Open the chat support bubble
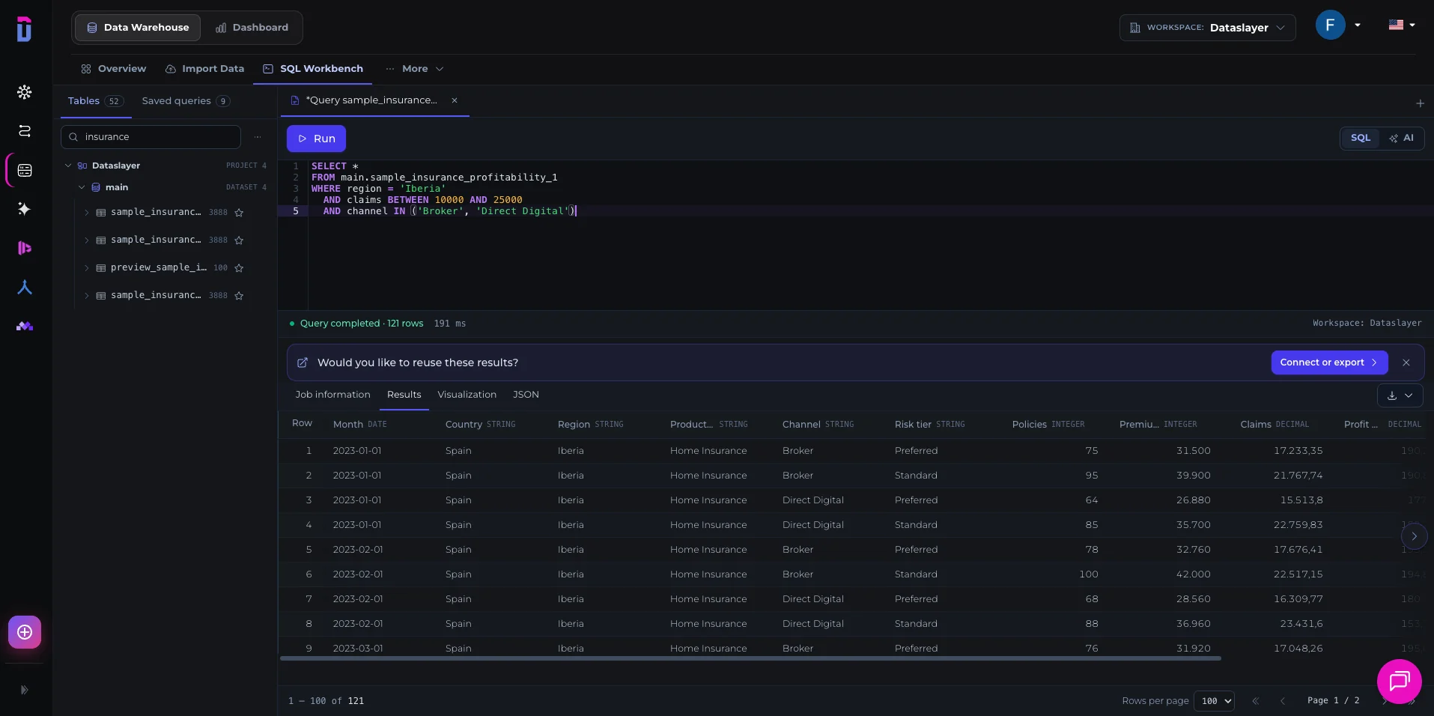Screen dimensions: 1434x716 click(x=1400, y=682)
